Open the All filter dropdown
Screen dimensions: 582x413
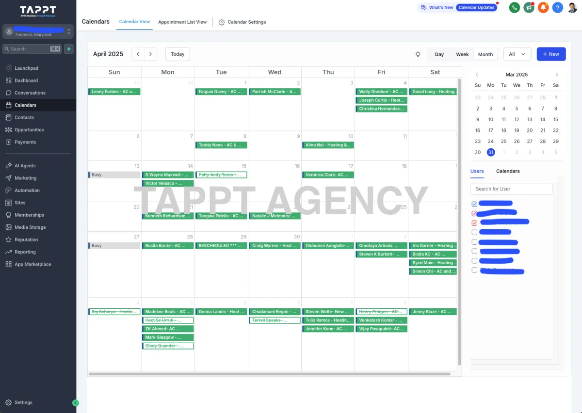pyautogui.click(x=517, y=54)
